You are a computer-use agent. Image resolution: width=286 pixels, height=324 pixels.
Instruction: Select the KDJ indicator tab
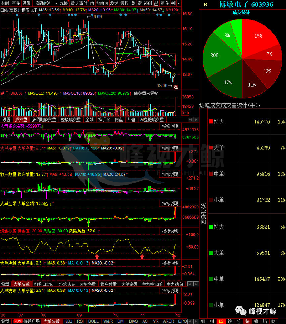68,321
